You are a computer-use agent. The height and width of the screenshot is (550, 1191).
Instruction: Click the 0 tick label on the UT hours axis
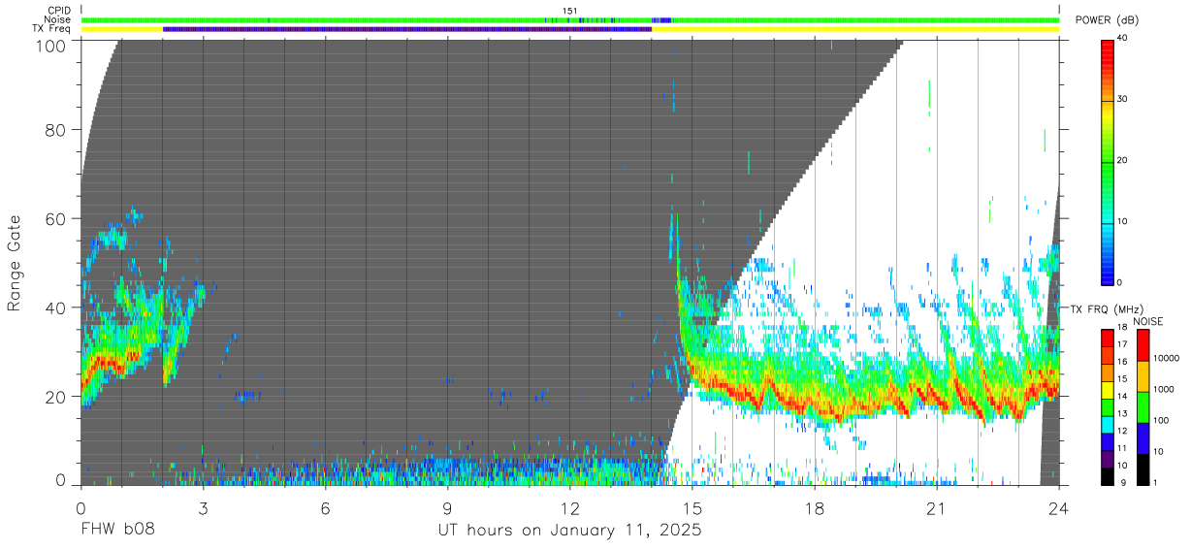coord(80,508)
